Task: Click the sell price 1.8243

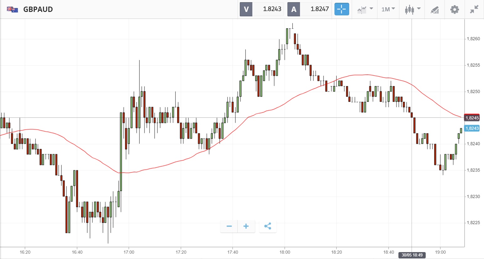Action: click(x=272, y=9)
